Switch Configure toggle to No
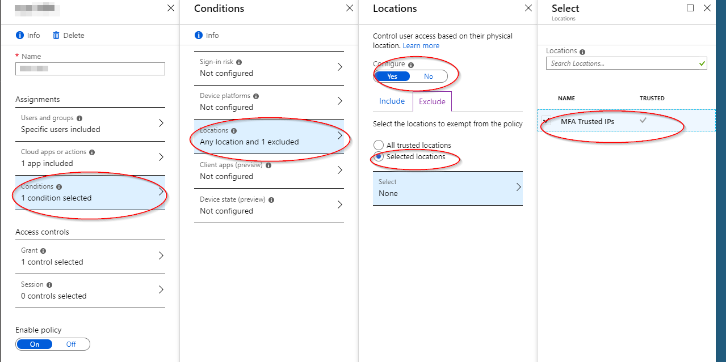This screenshot has width=726, height=362. point(429,76)
